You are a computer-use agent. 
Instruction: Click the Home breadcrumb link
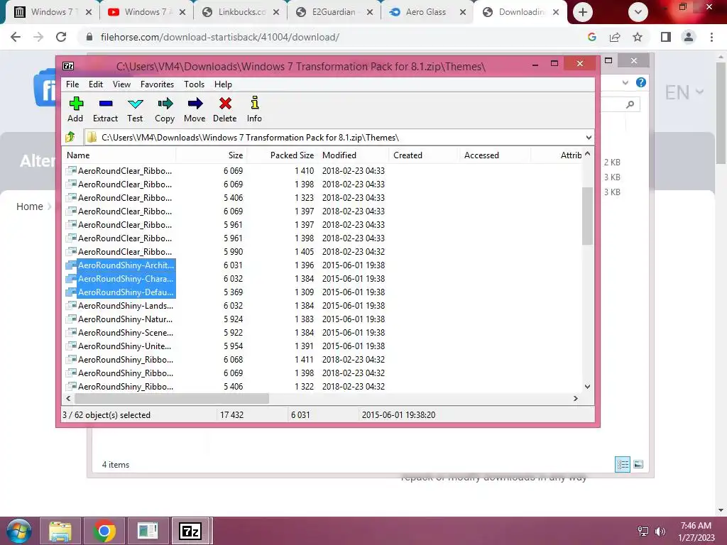pyautogui.click(x=30, y=207)
